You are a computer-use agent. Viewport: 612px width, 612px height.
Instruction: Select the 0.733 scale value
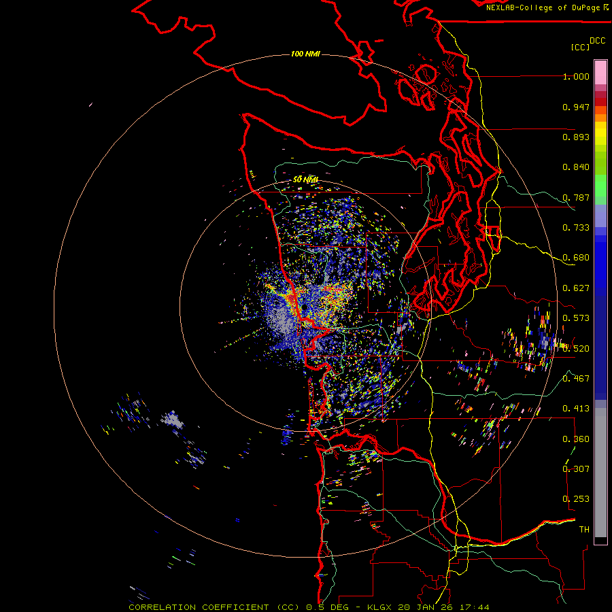[576, 228]
